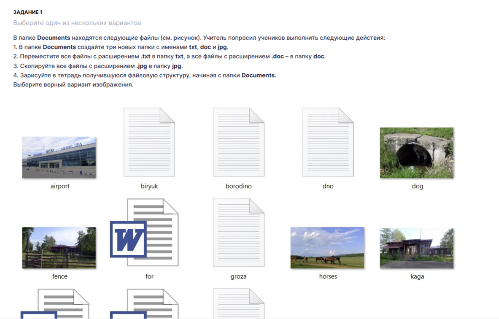Select the borodino text file icon

click(239, 142)
